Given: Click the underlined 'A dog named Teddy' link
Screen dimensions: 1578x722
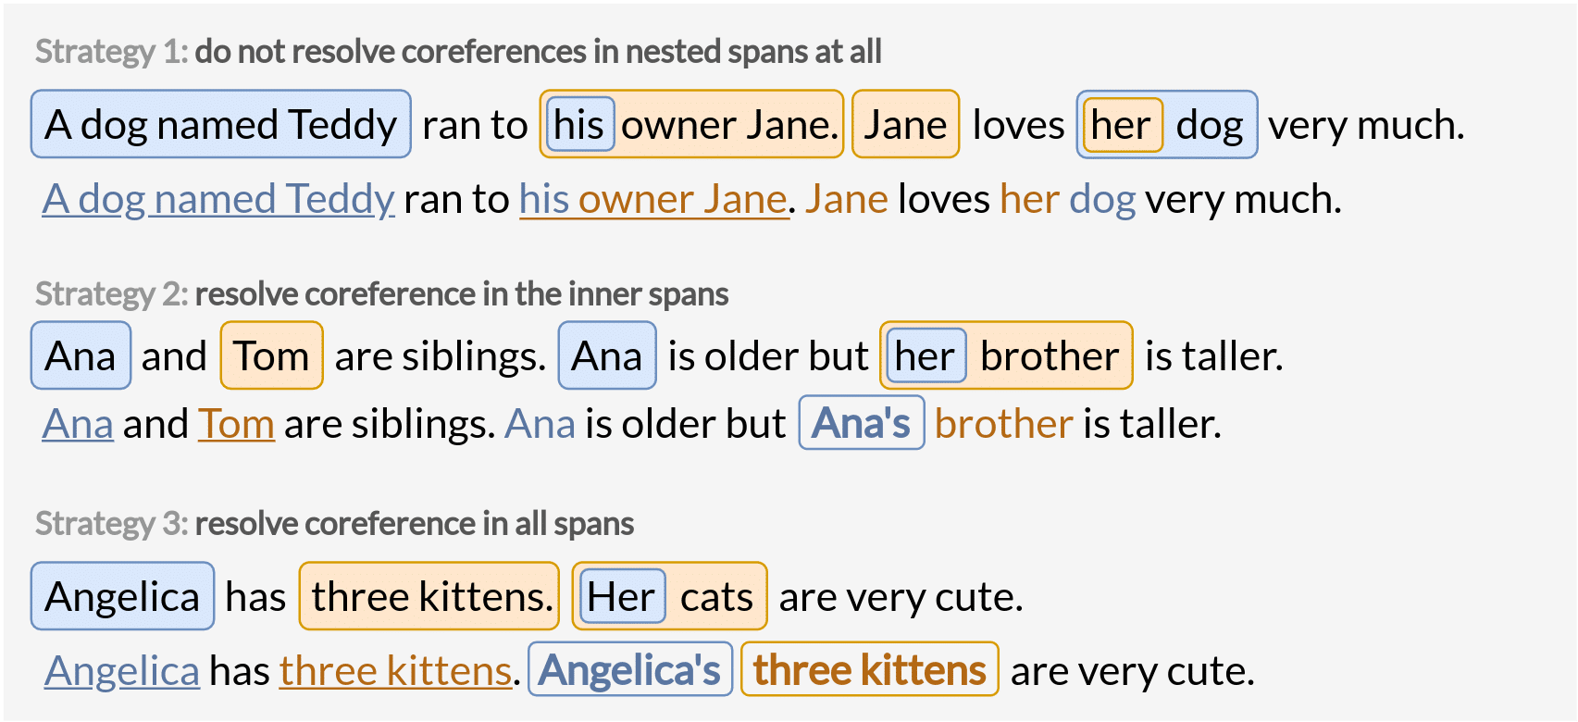Looking at the screenshot, I should coord(218,199).
